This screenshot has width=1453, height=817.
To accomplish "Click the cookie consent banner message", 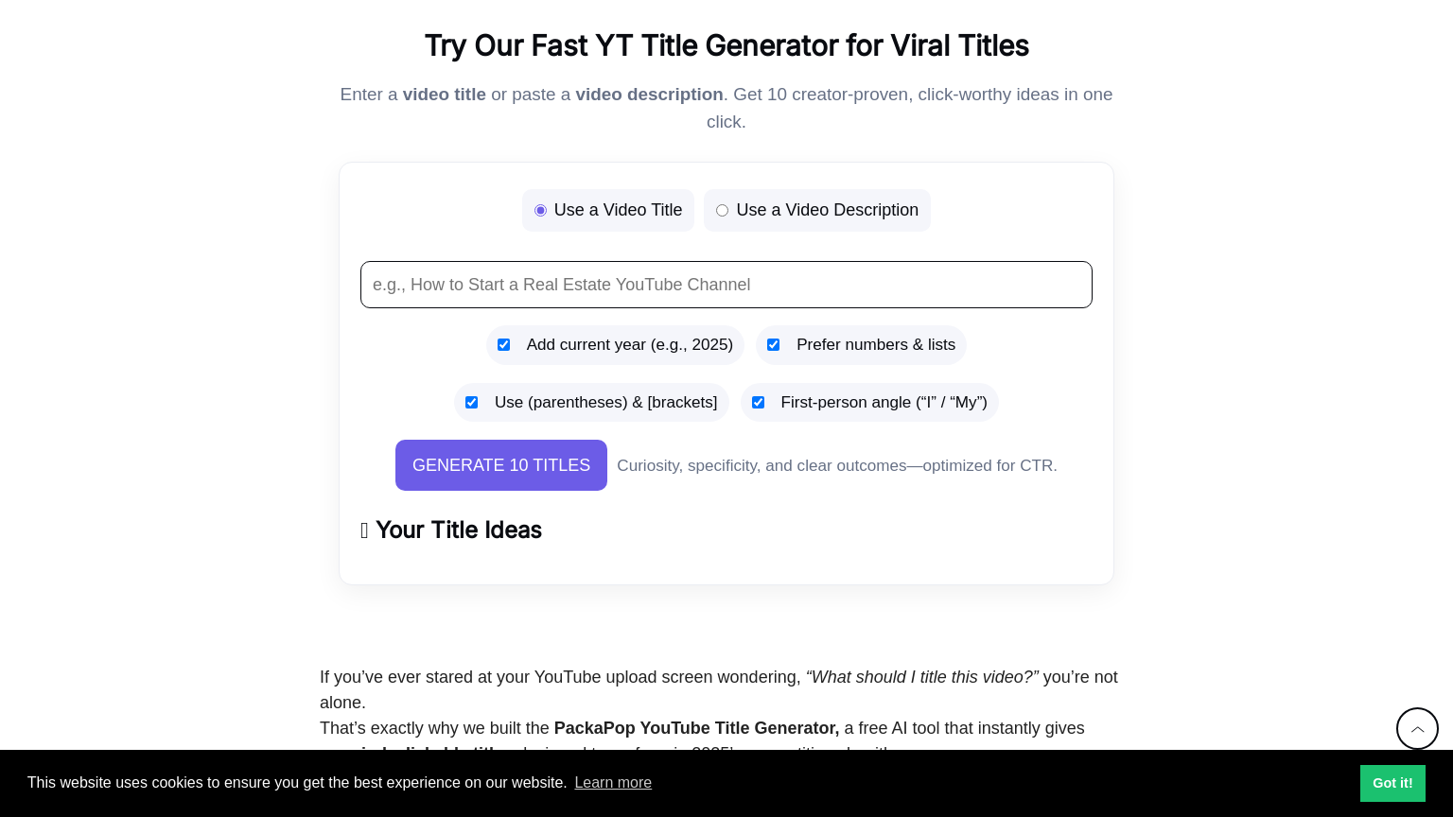I will (296, 783).
